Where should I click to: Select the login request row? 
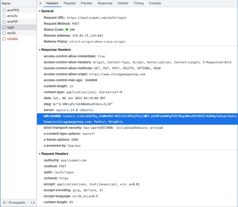coord(18,27)
